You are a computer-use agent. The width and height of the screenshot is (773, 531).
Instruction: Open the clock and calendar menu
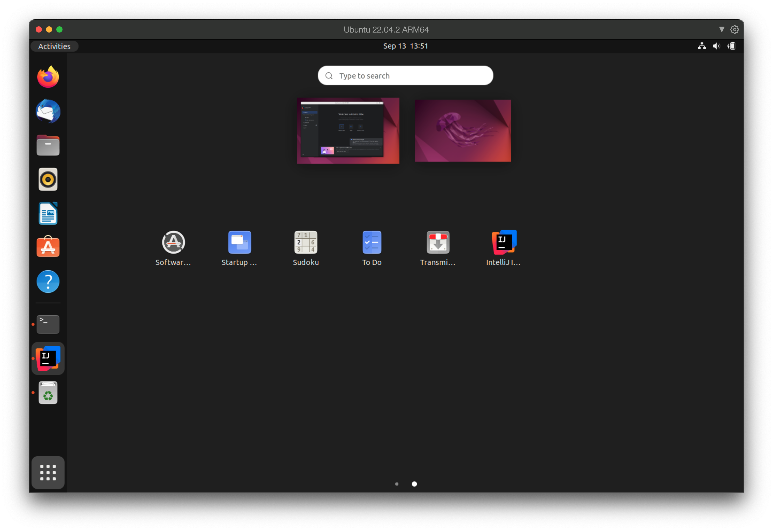pos(405,46)
